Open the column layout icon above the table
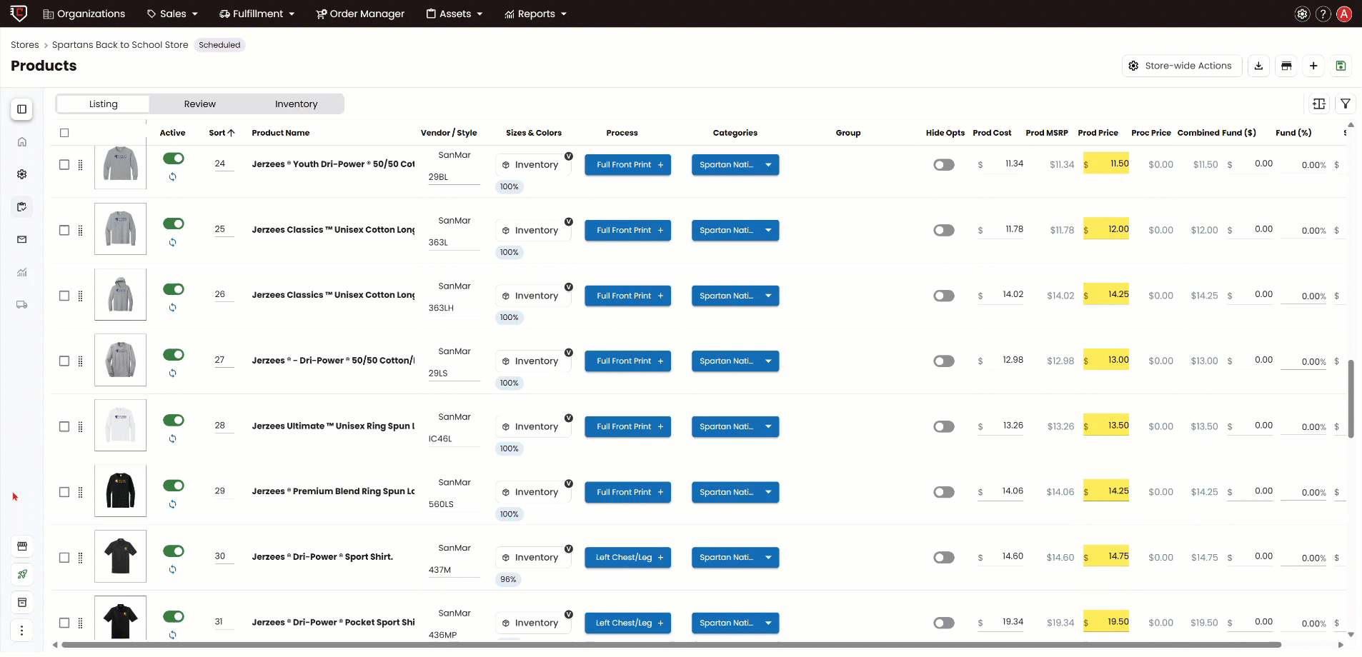1362x657 pixels. (x=1319, y=104)
